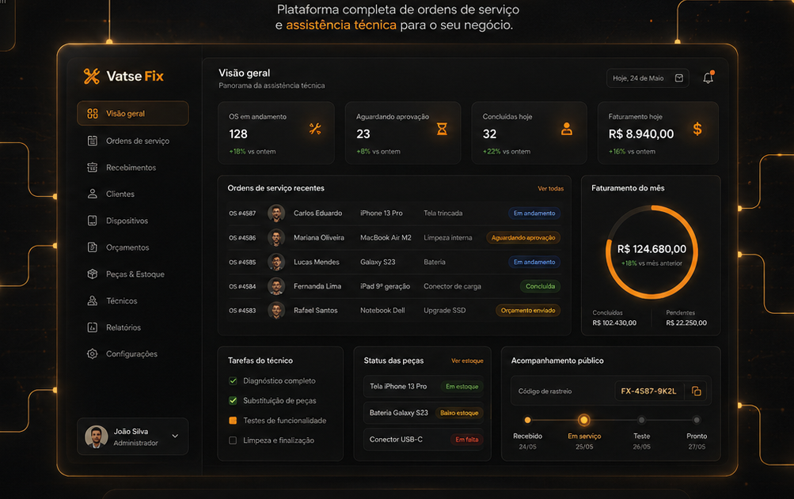
Task: Click the calendar icon beside Hoje, 24 de Maio
Action: click(679, 78)
